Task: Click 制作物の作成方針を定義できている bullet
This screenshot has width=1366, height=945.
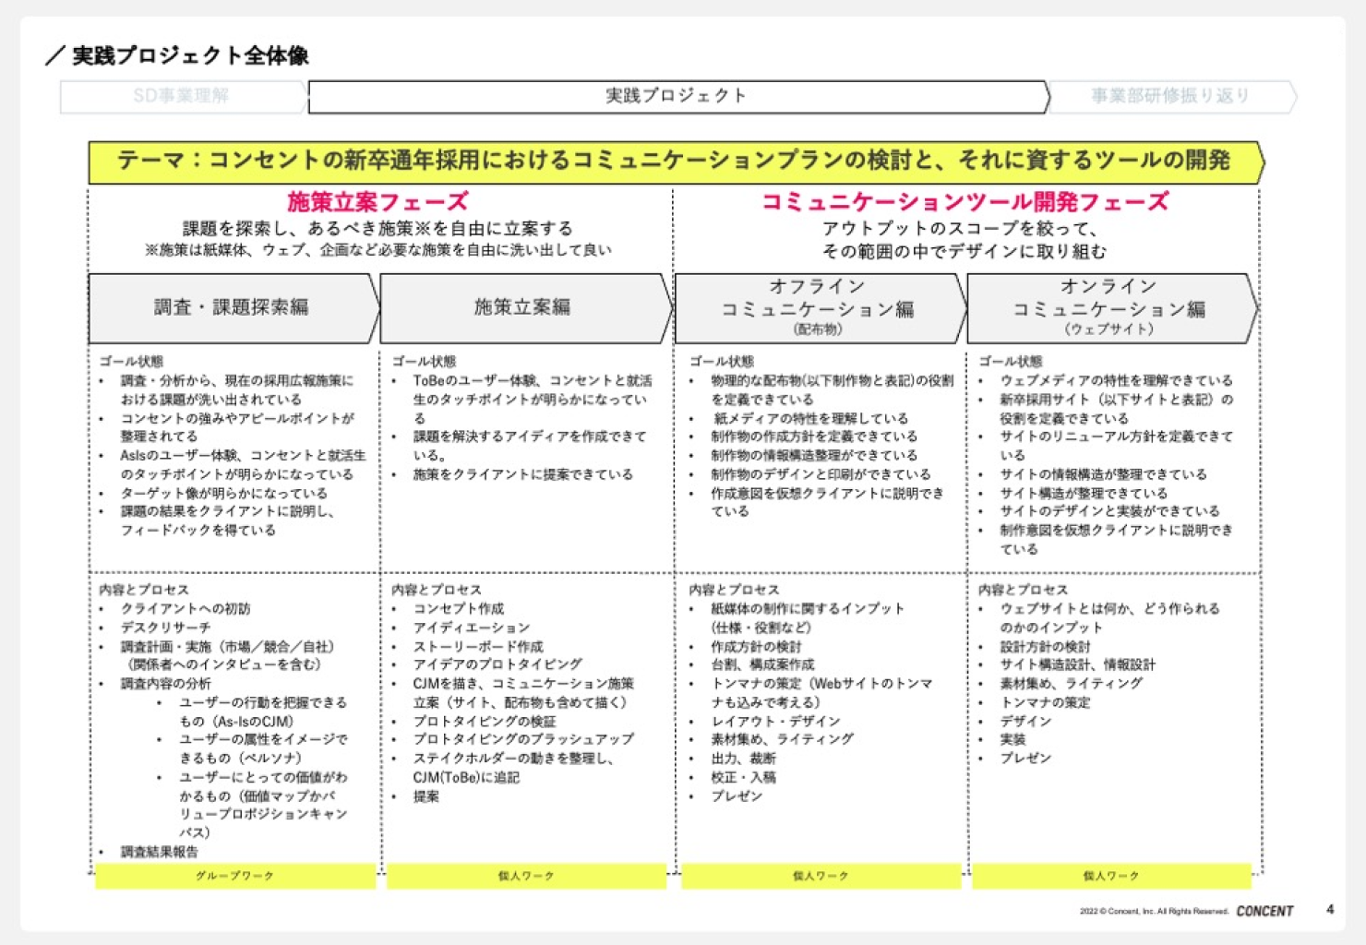Action: tap(814, 437)
